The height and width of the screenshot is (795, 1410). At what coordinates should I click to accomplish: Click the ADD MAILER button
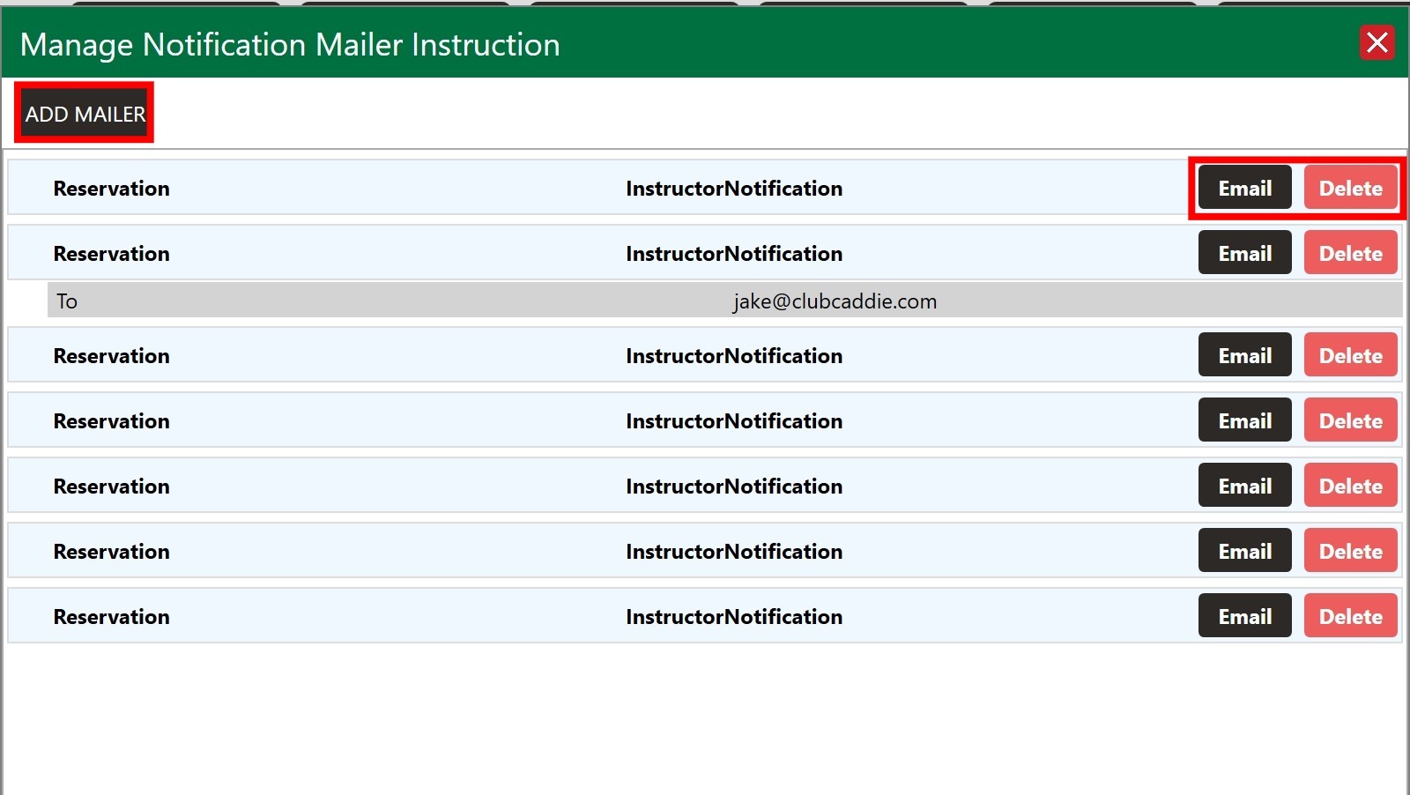85,114
